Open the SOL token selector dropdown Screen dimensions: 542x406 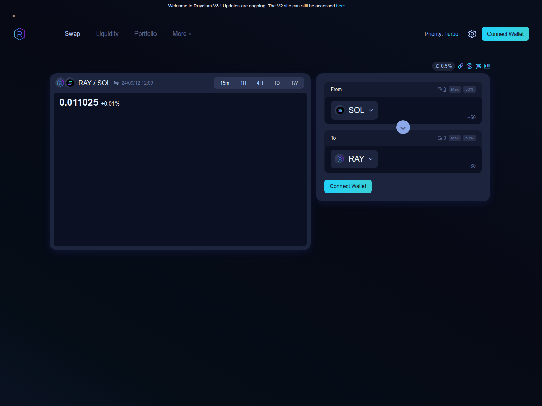[354, 110]
